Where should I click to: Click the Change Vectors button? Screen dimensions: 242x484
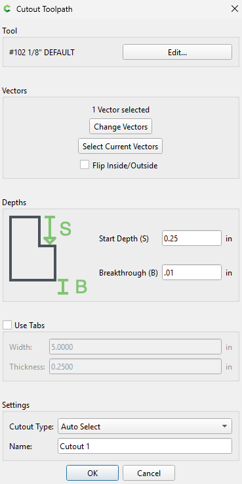point(121,126)
